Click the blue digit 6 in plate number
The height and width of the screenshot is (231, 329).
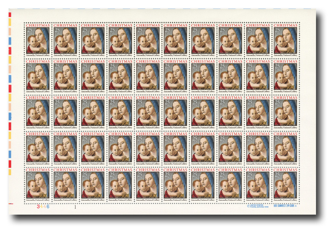point(48,206)
